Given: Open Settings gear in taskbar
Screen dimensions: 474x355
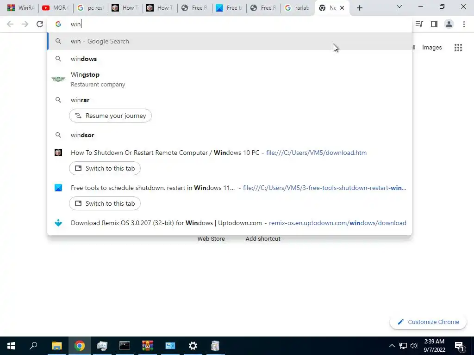Looking at the screenshot, I should click(x=193, y=346).
